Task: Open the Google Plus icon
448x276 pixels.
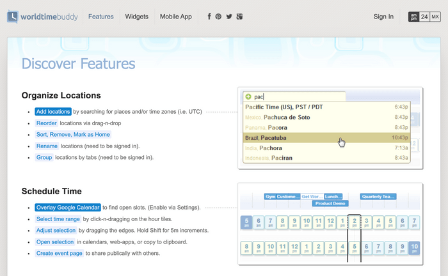Action: pos(240,17)
